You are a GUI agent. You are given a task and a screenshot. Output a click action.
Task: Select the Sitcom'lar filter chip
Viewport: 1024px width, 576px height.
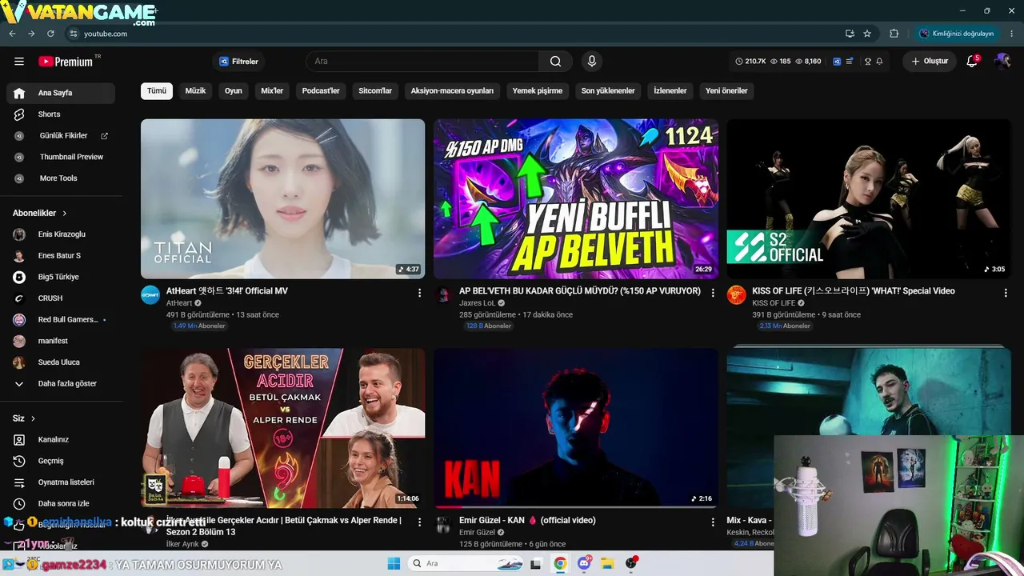click(375, 91)
